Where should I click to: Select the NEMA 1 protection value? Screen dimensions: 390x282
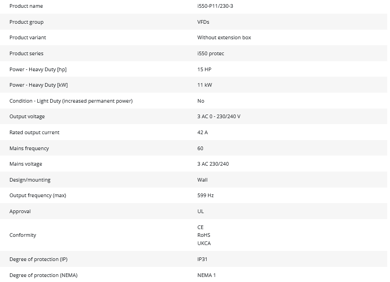(x=207, y=275)
